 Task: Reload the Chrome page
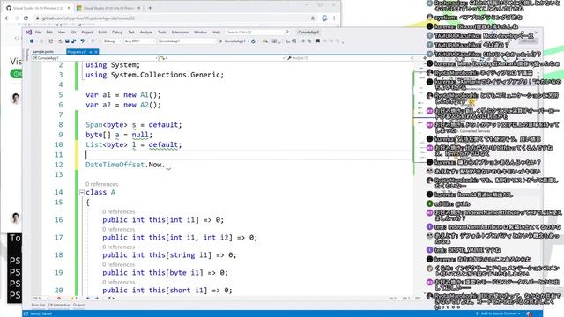26,18
